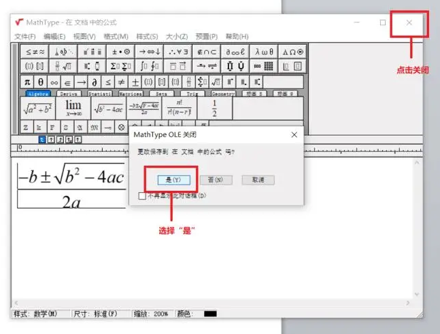This screenshot has height=334, width=440.
Task: Insert the circled times symbol in bottom bar
Action: [x=122, y=128]
